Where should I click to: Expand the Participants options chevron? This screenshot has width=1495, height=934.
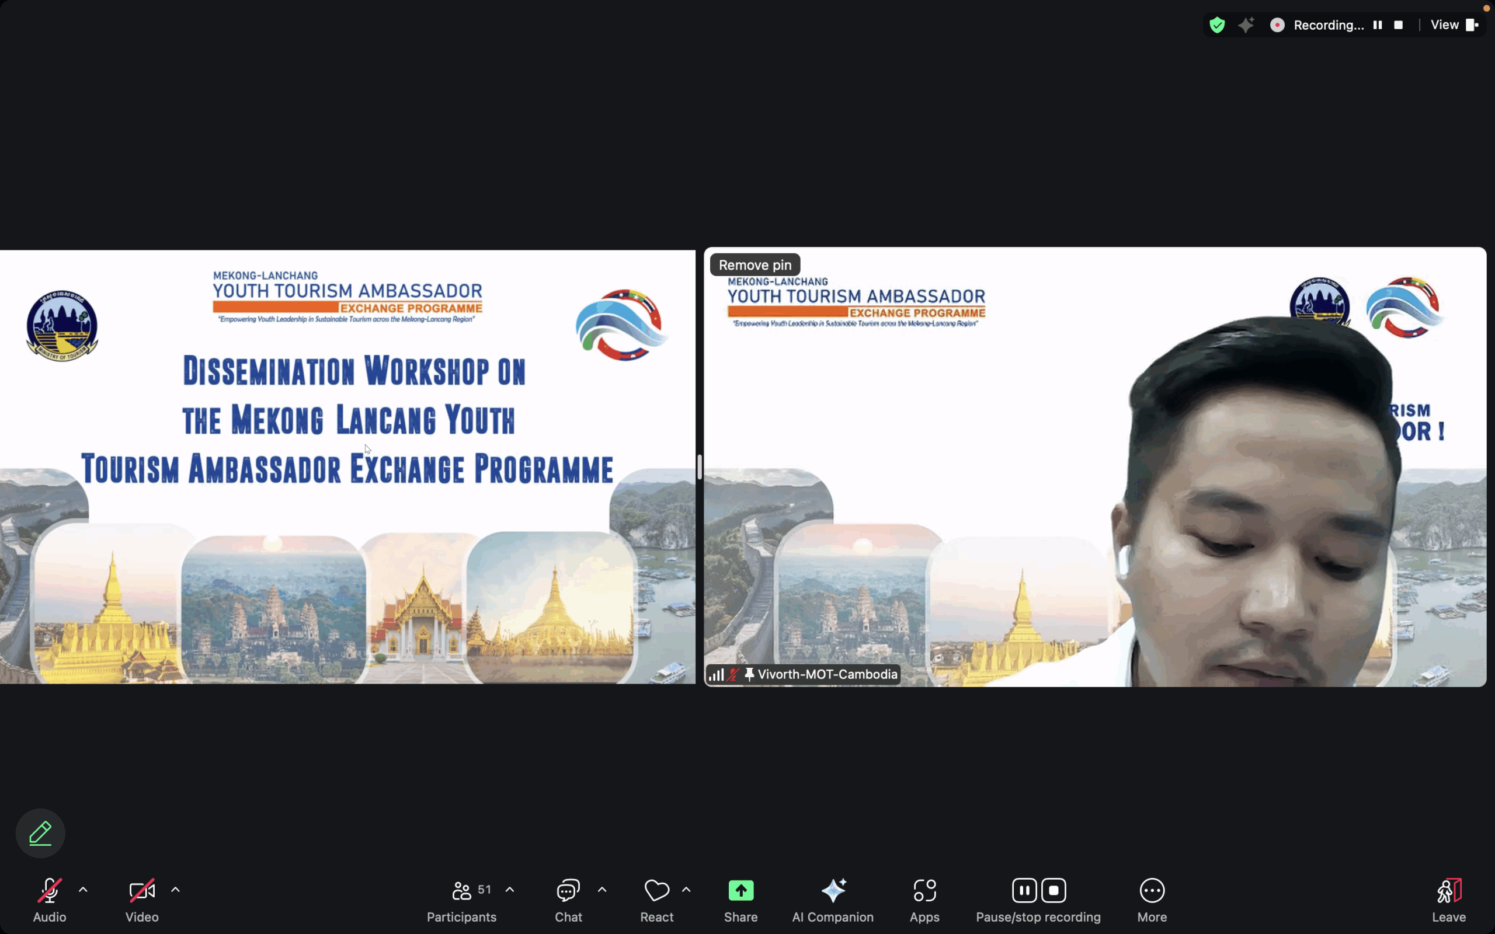pyautogui.click(x=510, y=890)
